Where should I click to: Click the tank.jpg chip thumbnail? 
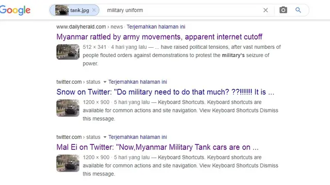62,10
